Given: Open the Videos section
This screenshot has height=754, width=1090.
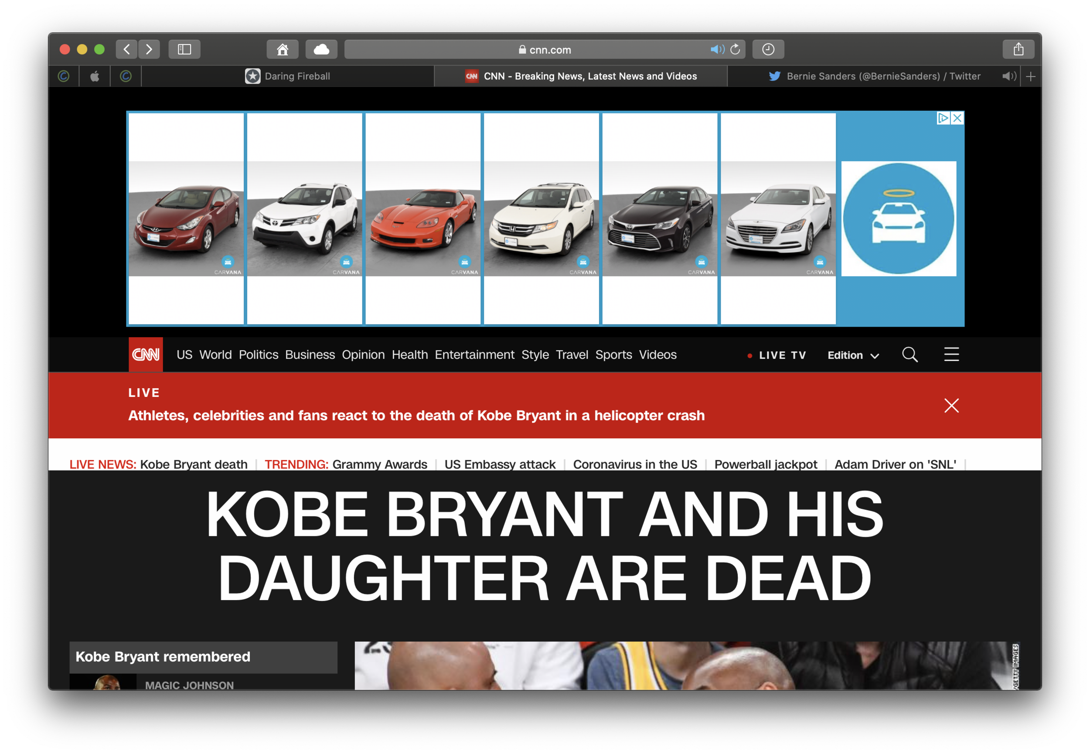Looking at the screenshot, I should click(x=658, y=354).
